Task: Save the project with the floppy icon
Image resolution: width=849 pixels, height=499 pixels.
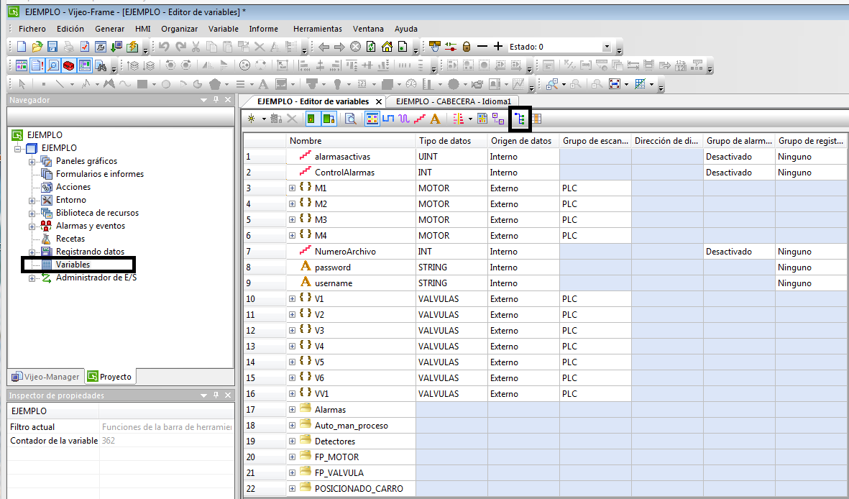Action: (52, 47)
